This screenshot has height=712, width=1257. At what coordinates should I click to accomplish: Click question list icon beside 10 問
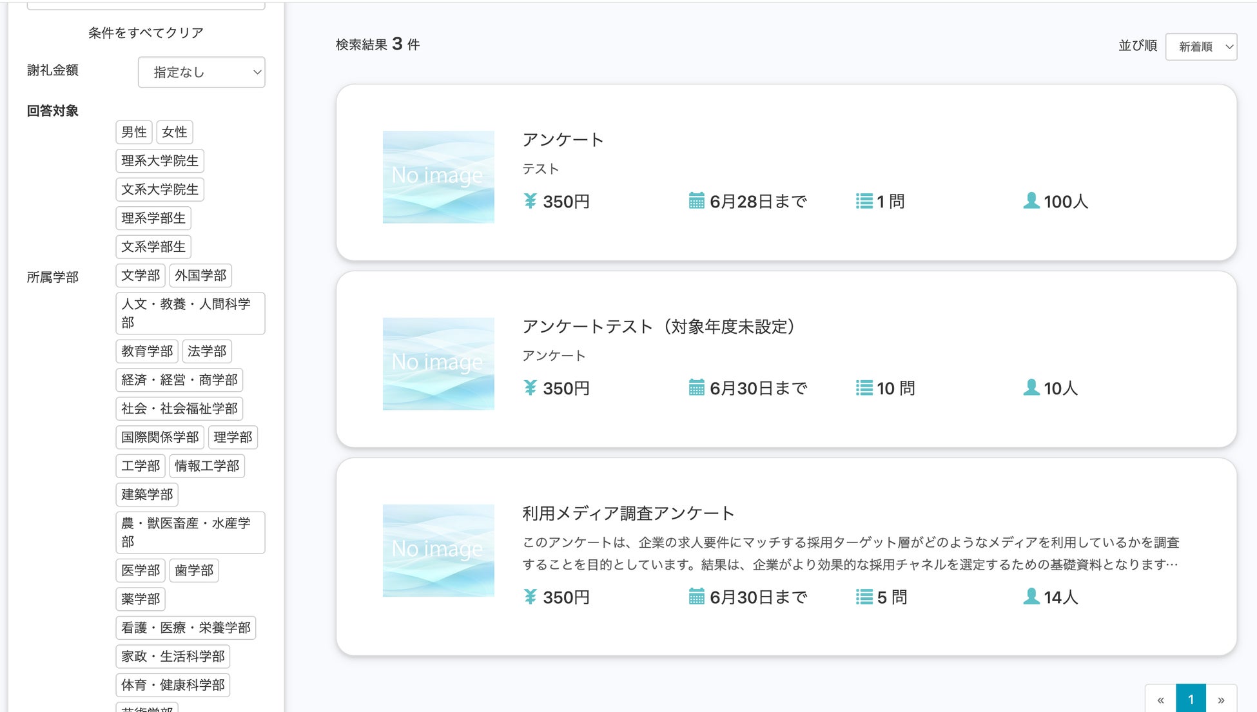[x=864, y=388]
